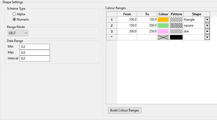This screenshot has width=217, height=120.
Task: Click the Max data range field
Action: click(35, 53)
